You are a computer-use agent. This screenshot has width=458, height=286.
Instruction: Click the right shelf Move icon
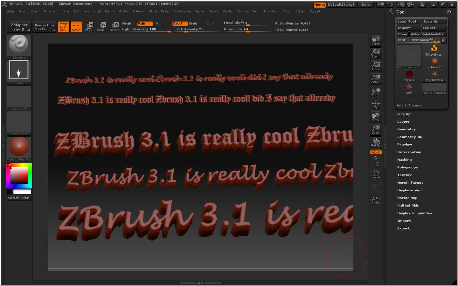coord(376,117)
